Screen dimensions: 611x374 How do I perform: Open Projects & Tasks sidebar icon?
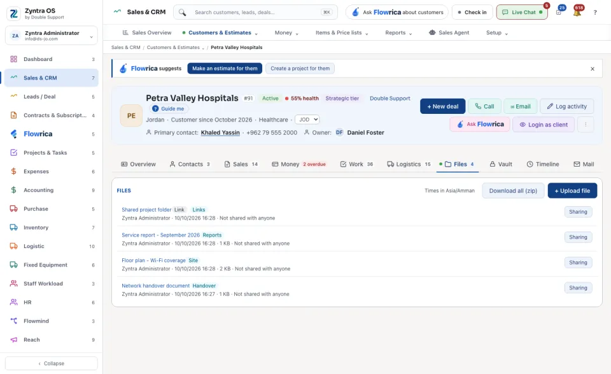point(13,153)
